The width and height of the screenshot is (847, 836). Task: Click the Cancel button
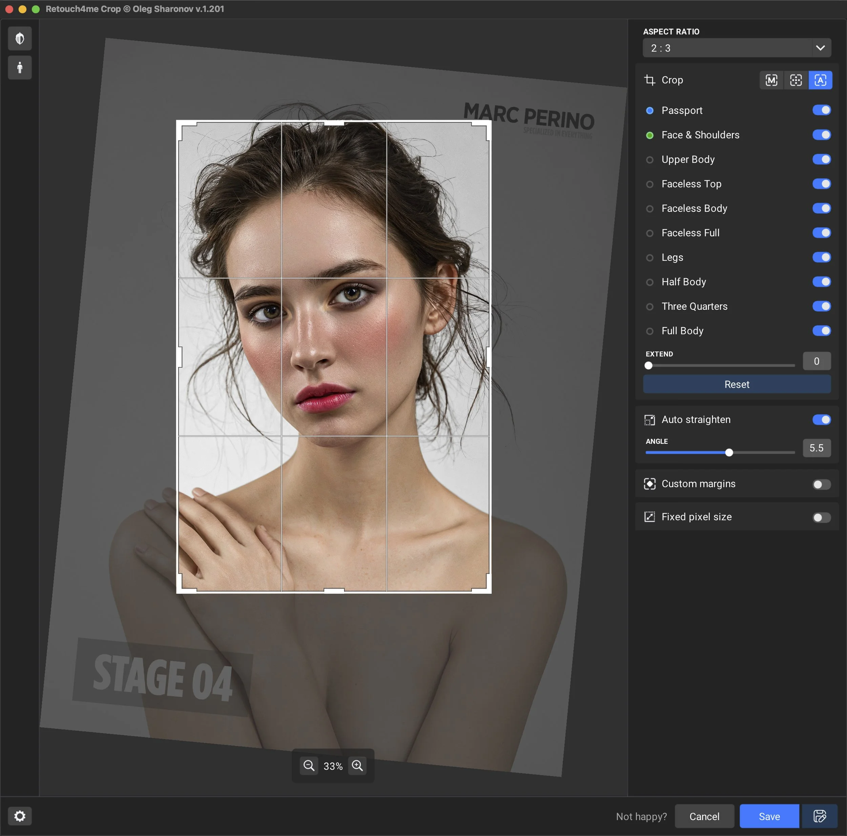pos(704,816)
